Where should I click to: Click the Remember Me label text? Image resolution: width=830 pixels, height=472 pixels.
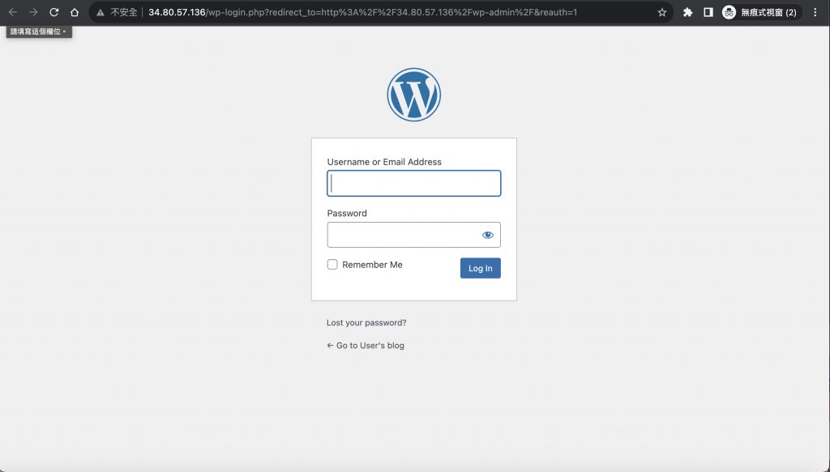pyautogui.click(x=372, y=265)
